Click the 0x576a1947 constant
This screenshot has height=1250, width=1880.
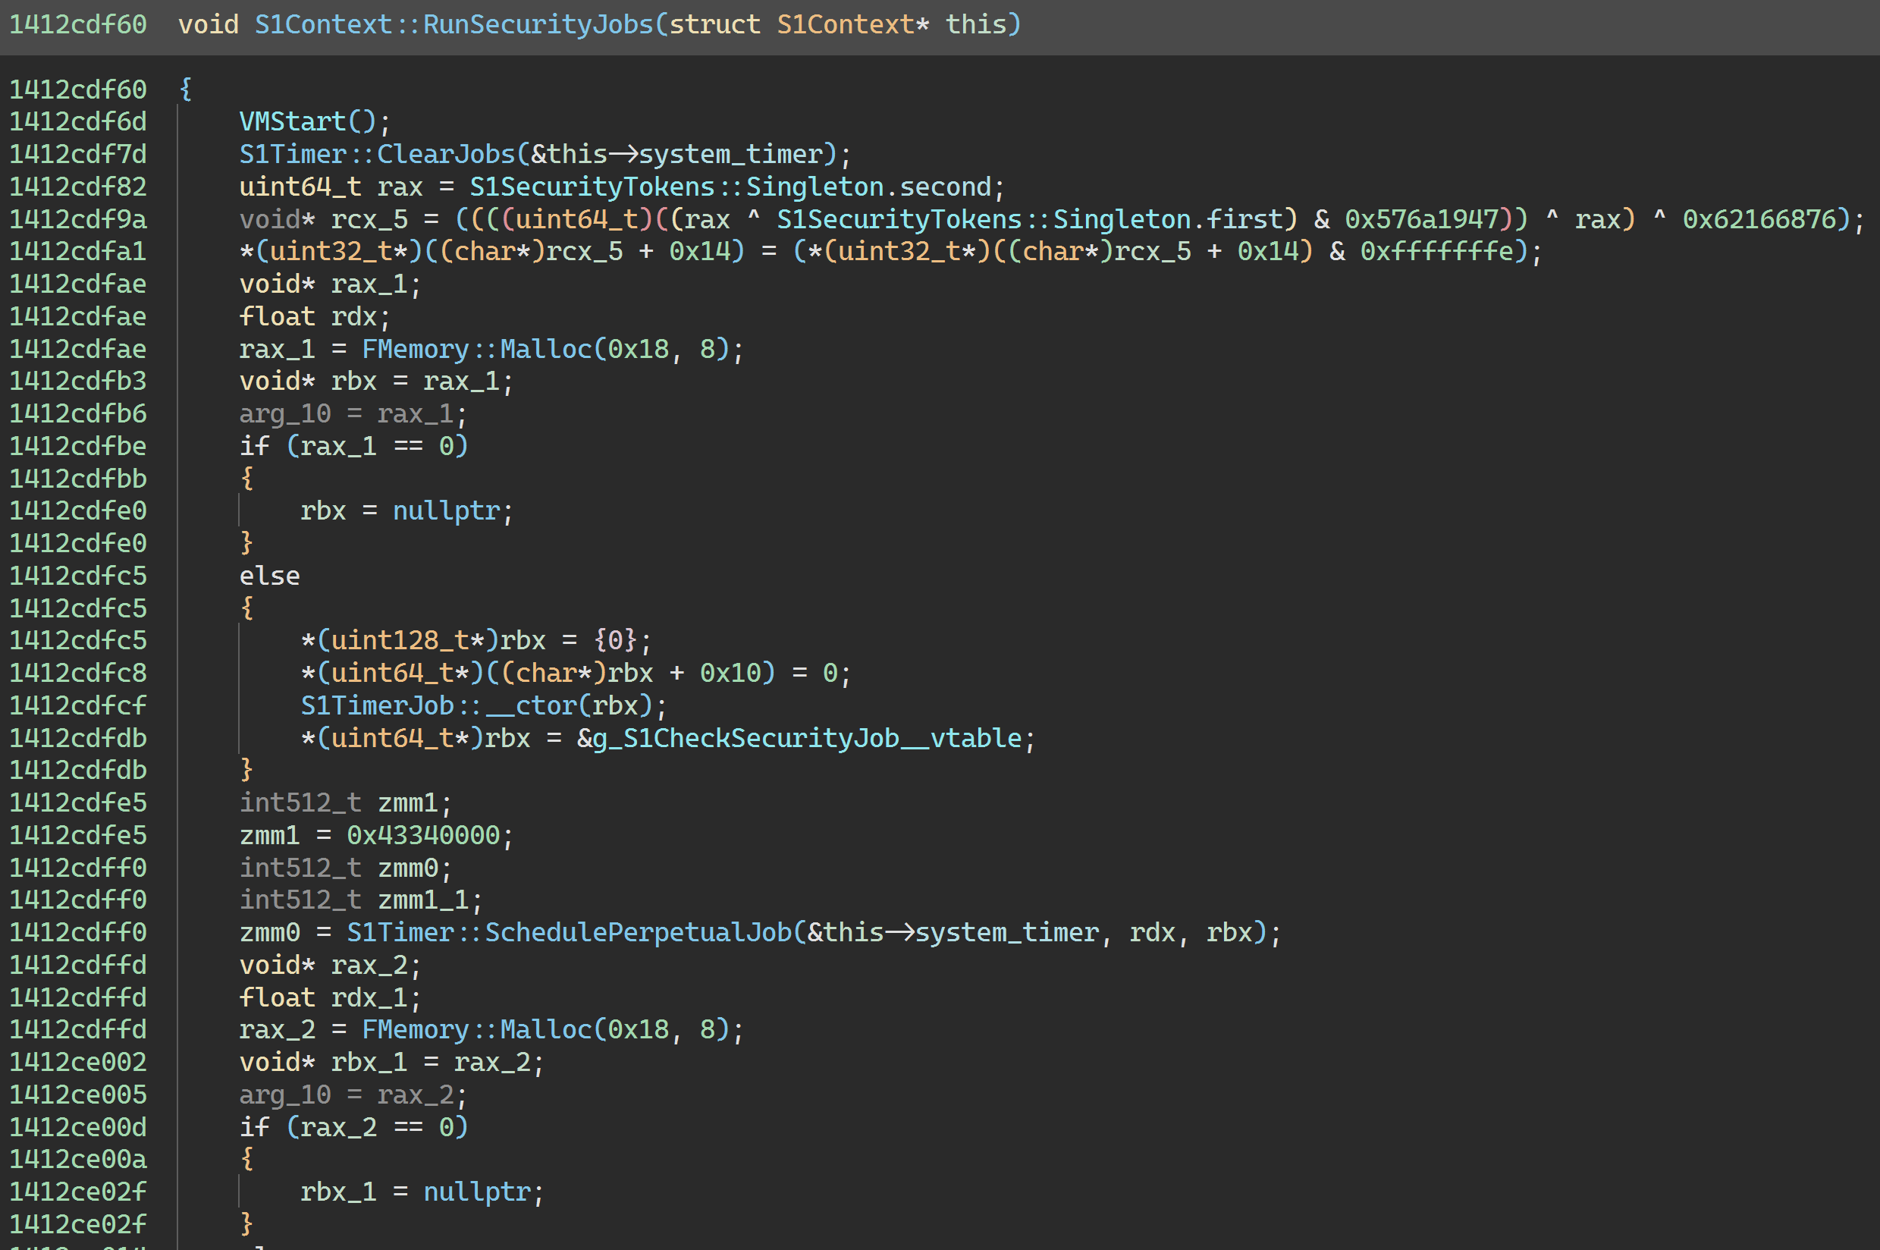pyautogui.click(x=1422, y=218)
